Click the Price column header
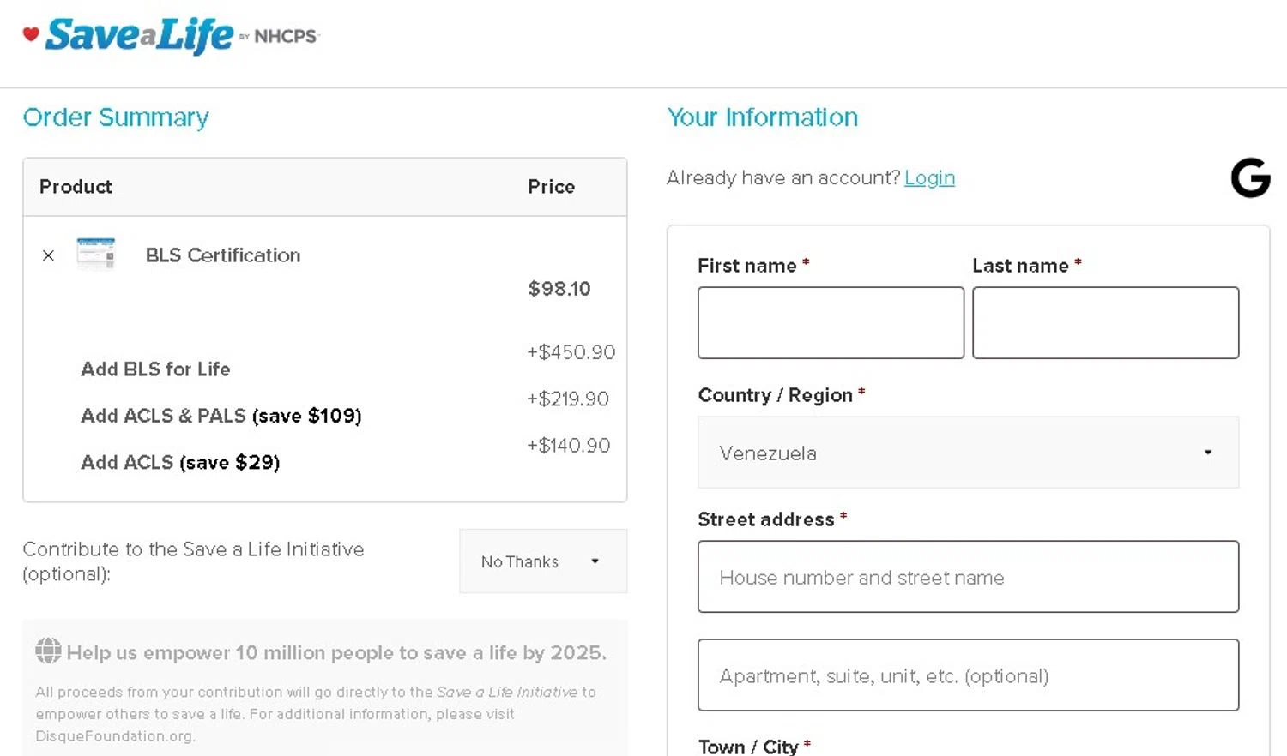Screen dimensions: 1287x756 point(551,187)
